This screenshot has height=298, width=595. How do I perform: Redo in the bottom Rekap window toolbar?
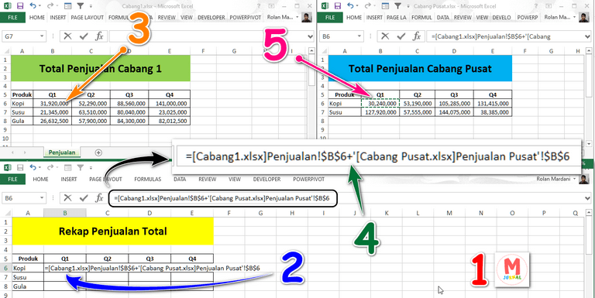pyautogui.click(x=50, y=167)
